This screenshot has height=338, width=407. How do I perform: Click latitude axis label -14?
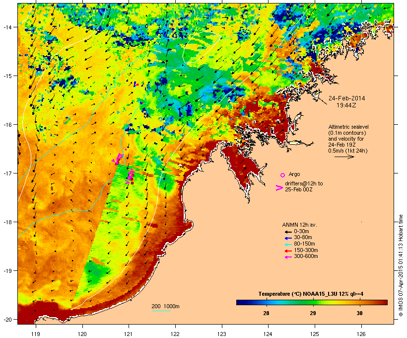(7, 27)
